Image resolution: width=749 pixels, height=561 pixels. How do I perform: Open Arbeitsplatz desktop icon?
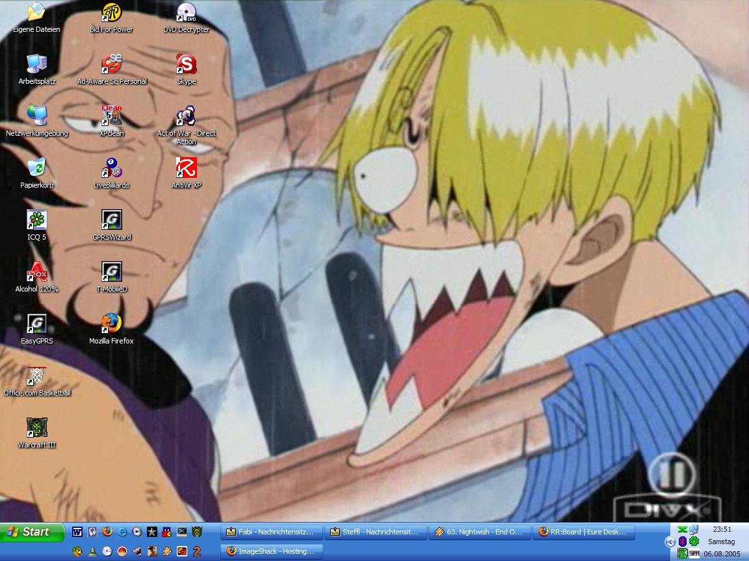37,69
